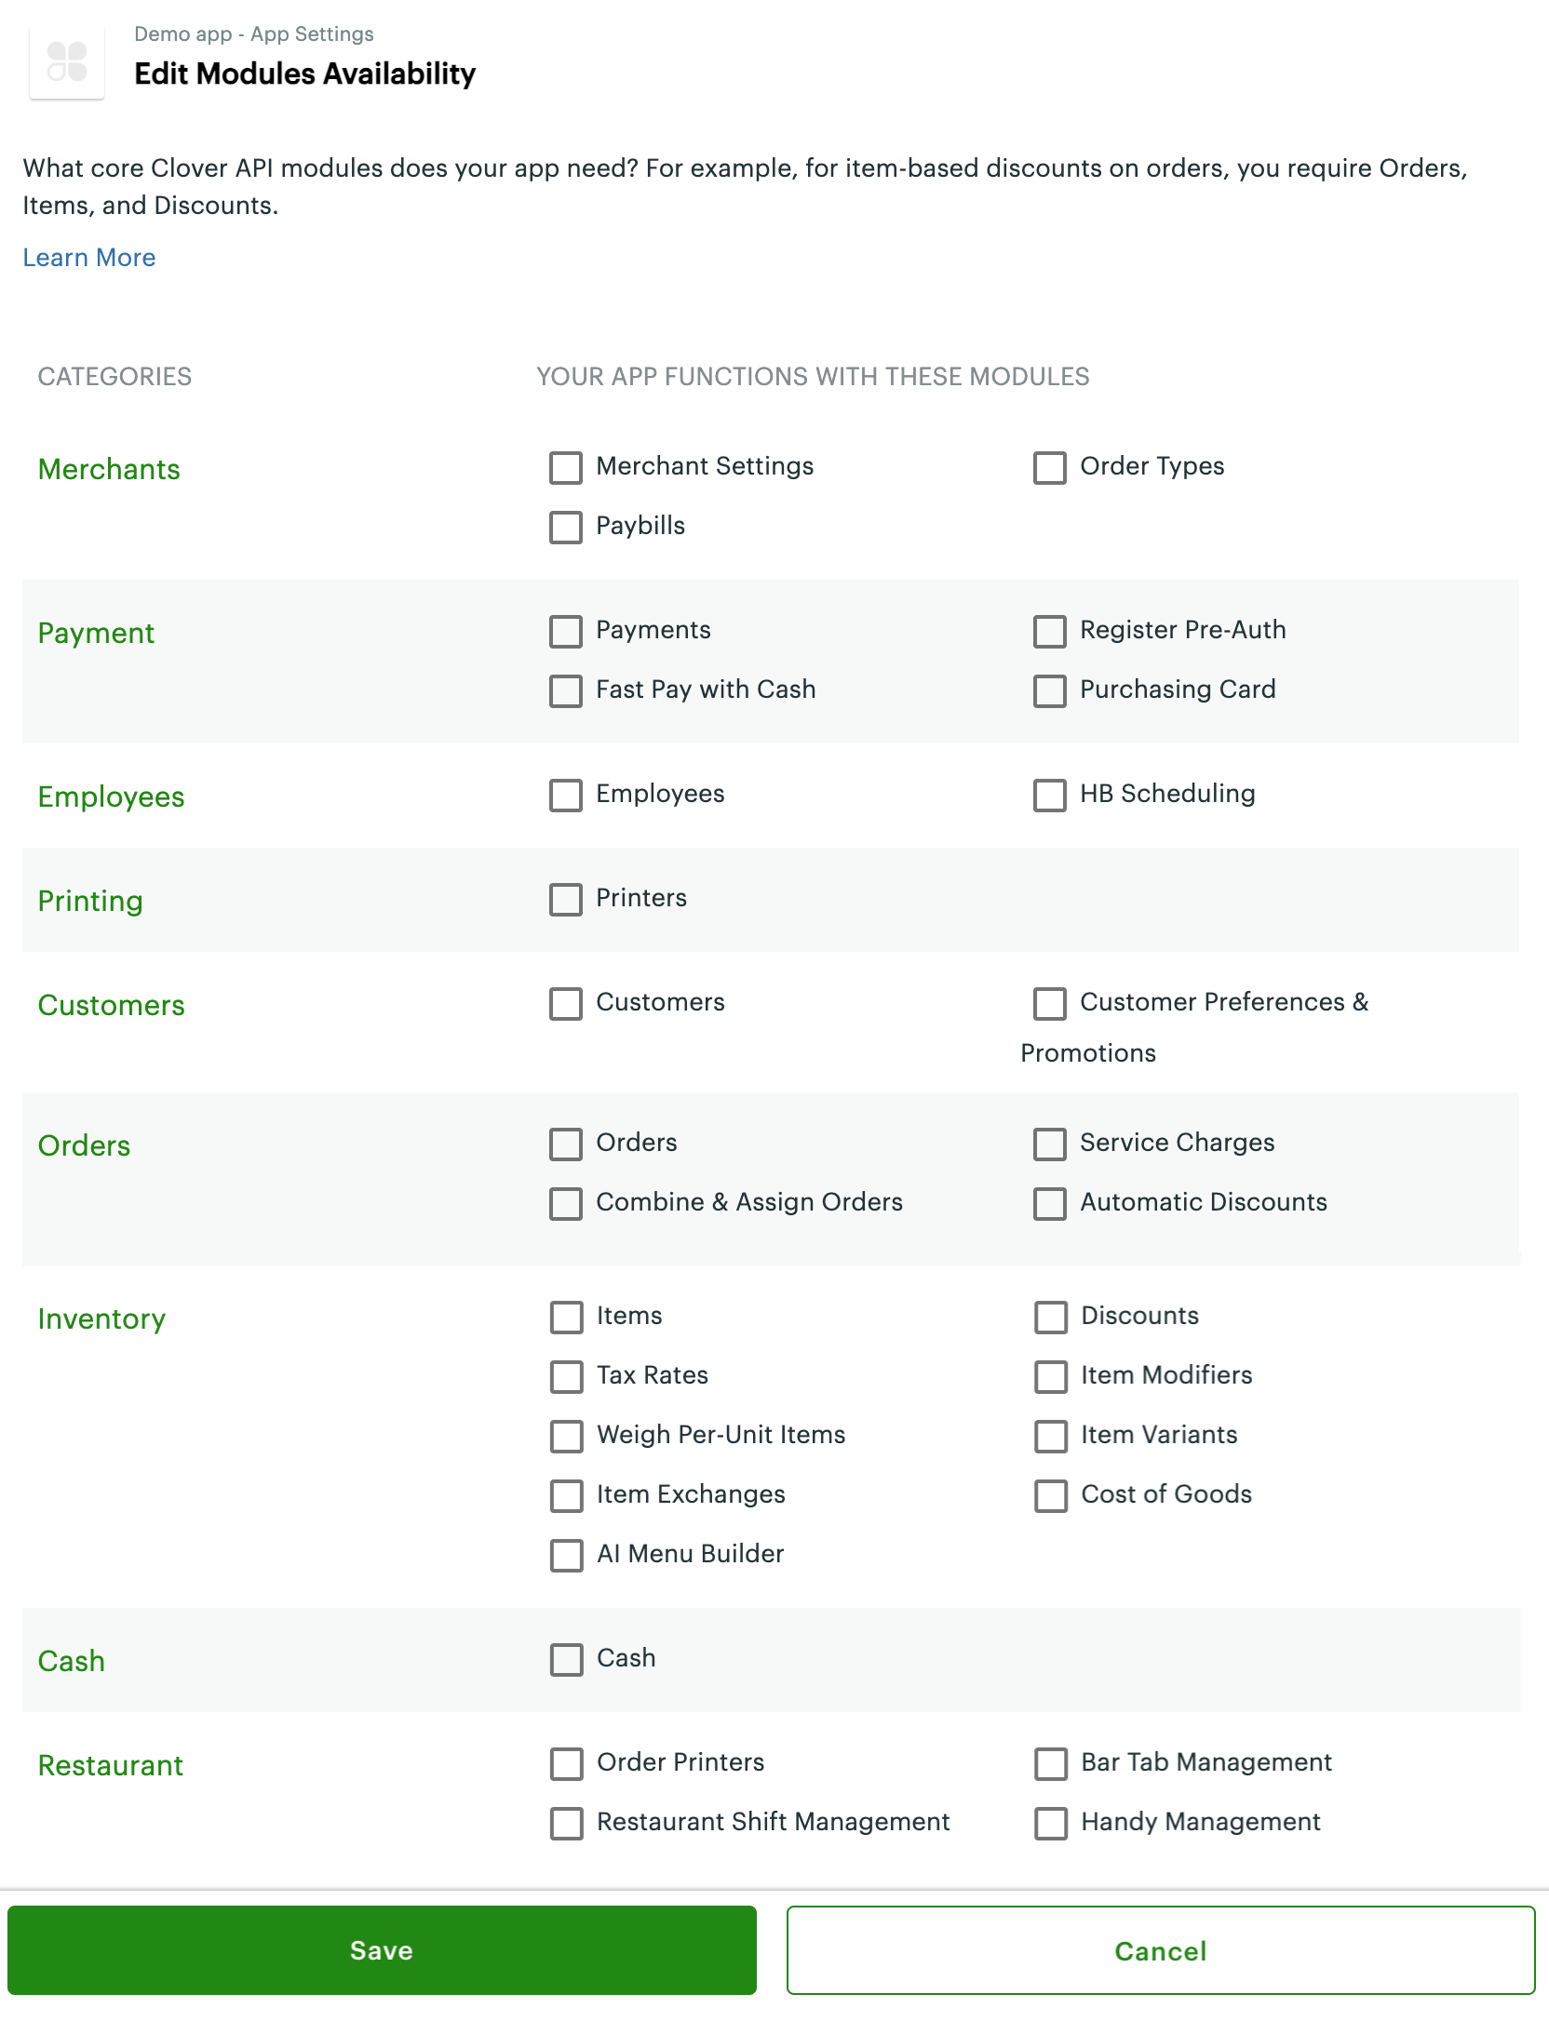Check the AI Menu Builder checkbox
The width and height of the screenshot is (1549, 2021).
tap(566, 1556)
